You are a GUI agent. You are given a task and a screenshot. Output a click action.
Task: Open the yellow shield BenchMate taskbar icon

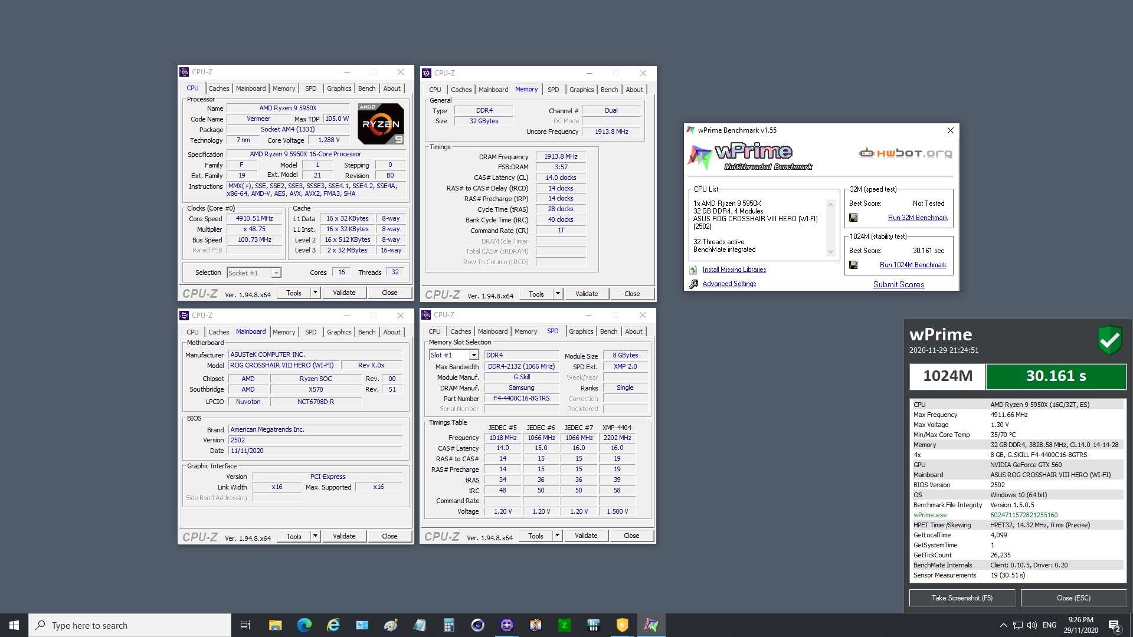tap(622, 625)
